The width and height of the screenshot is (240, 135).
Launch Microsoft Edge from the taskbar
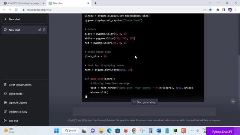click(x=109, y=130)
